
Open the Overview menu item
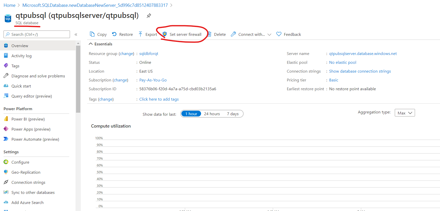pyautogui.click(x=38, y=46)
